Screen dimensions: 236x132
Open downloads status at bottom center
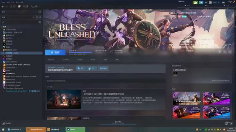pyautogui.click(x=118, y=123)
